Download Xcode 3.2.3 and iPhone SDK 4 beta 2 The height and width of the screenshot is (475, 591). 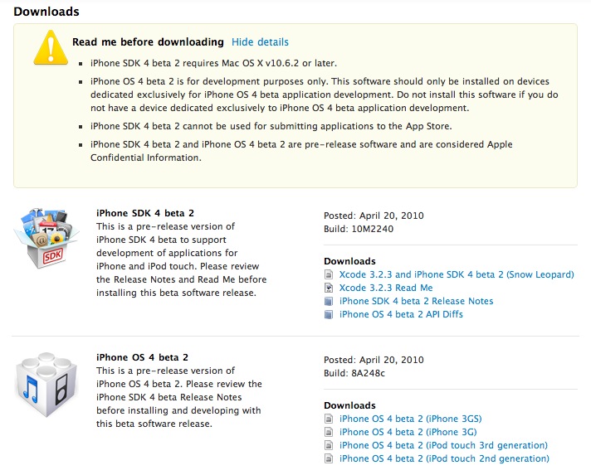coord(457,274)
